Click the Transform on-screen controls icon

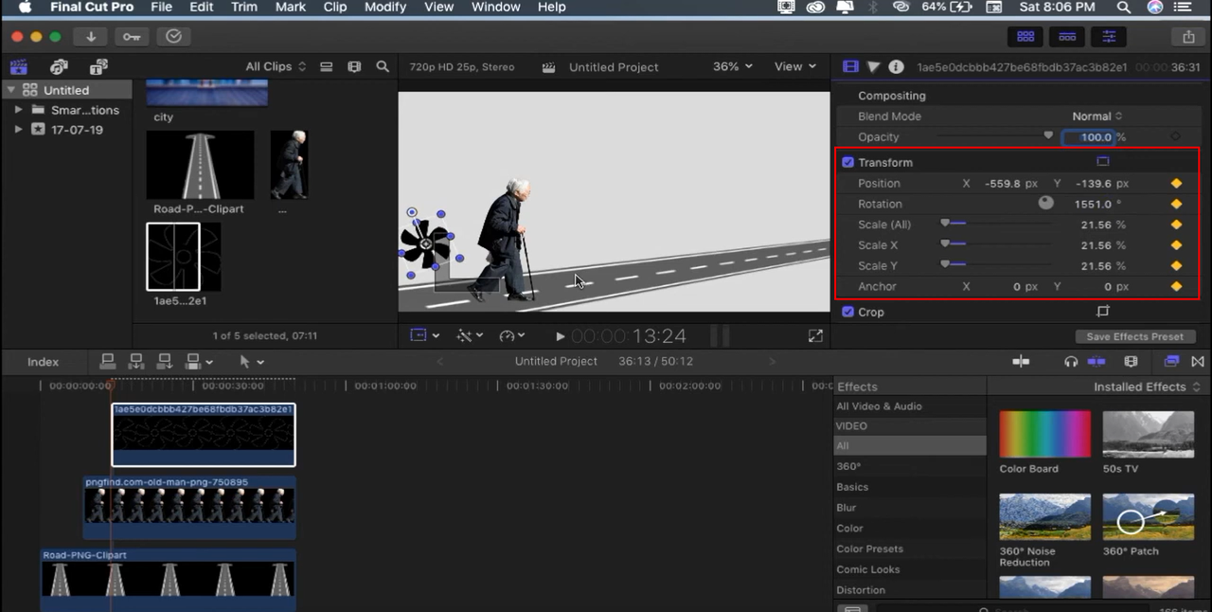tap(1102, 162)
